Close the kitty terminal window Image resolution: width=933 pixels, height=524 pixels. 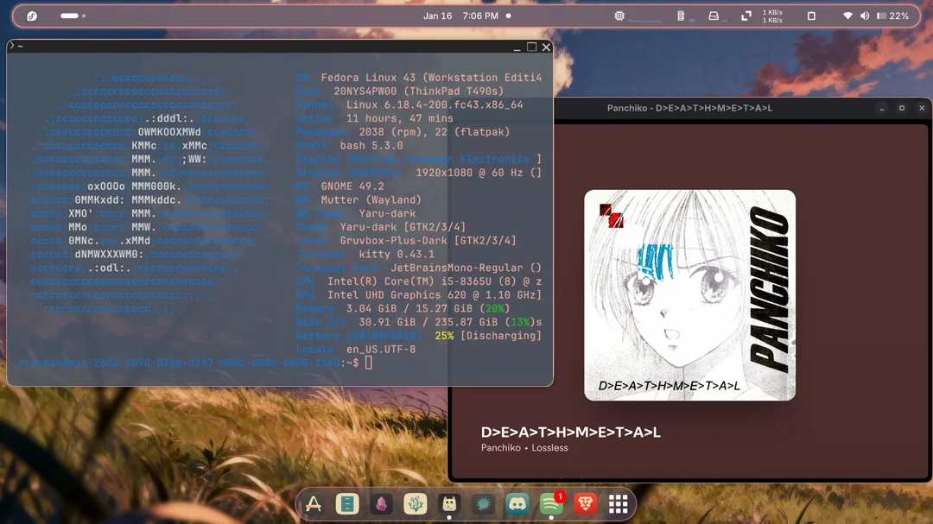point(546,47)
